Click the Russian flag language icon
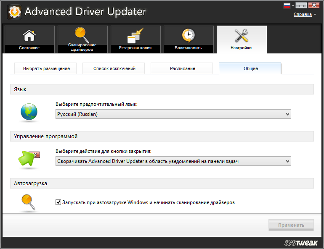 coord(287,6)
